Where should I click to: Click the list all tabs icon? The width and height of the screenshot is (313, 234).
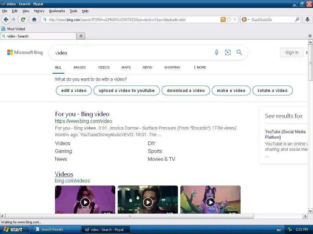310,36
